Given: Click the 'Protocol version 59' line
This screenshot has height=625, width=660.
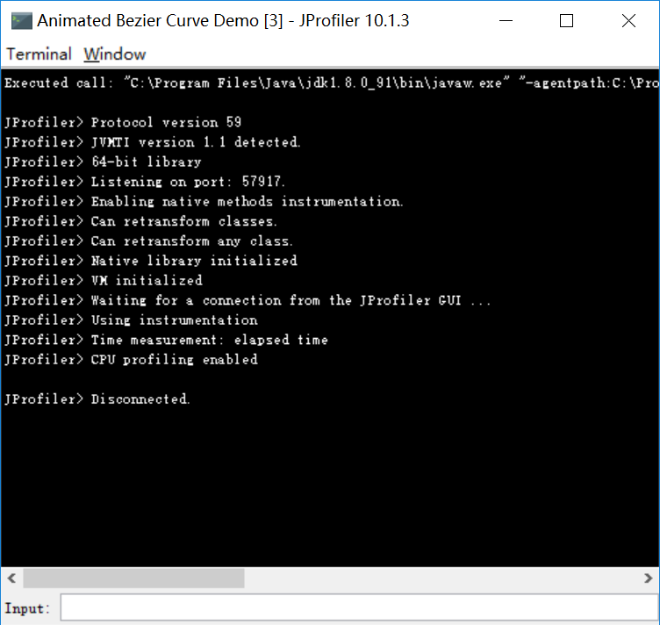Looking at the screenshot, I should click(123, 123).
